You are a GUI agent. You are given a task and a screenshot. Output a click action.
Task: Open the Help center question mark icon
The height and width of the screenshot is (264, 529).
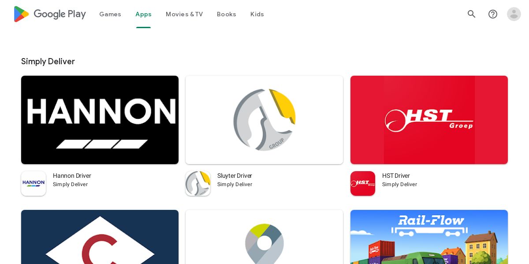pyautogui.click(x=493, y=14)
